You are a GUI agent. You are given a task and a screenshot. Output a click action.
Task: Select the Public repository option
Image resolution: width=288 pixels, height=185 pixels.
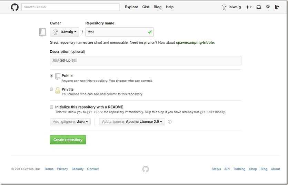pyautogui.click(x=52, y=76)
